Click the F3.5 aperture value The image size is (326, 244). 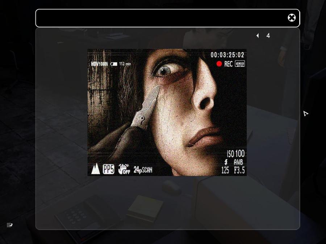pos(239,170)
